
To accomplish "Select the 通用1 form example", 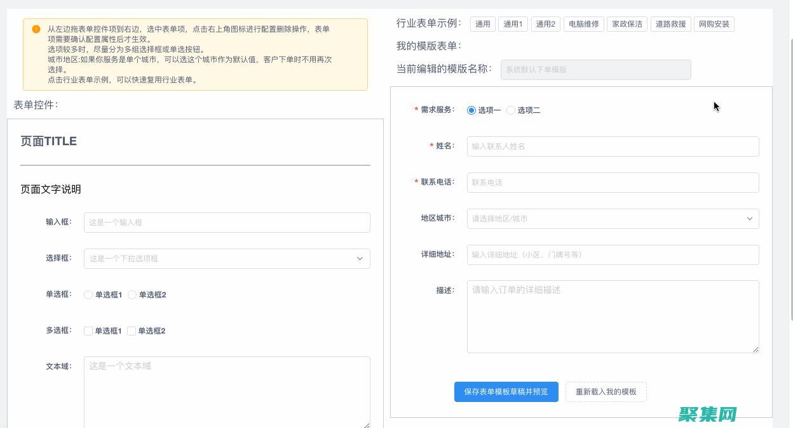I will 513,23.
